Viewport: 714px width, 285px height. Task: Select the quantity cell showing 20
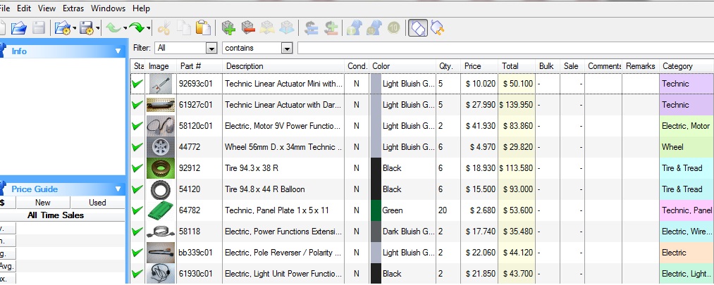tap(448, 210)
